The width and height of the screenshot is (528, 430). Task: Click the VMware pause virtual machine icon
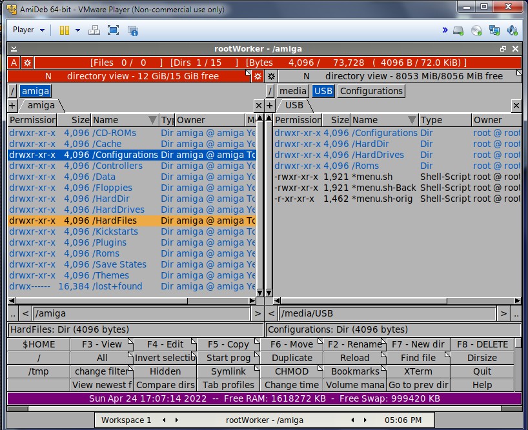64,30
